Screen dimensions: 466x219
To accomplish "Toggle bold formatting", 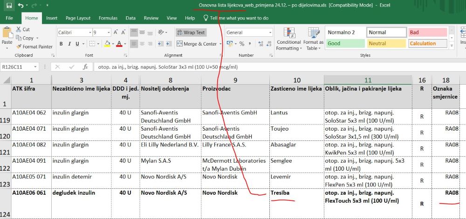I will [61, 44].
